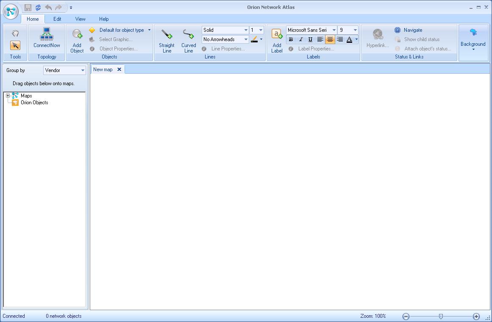Click the Straight Line tool
Viewport: 492px width, 322px height.
point(167,41)
